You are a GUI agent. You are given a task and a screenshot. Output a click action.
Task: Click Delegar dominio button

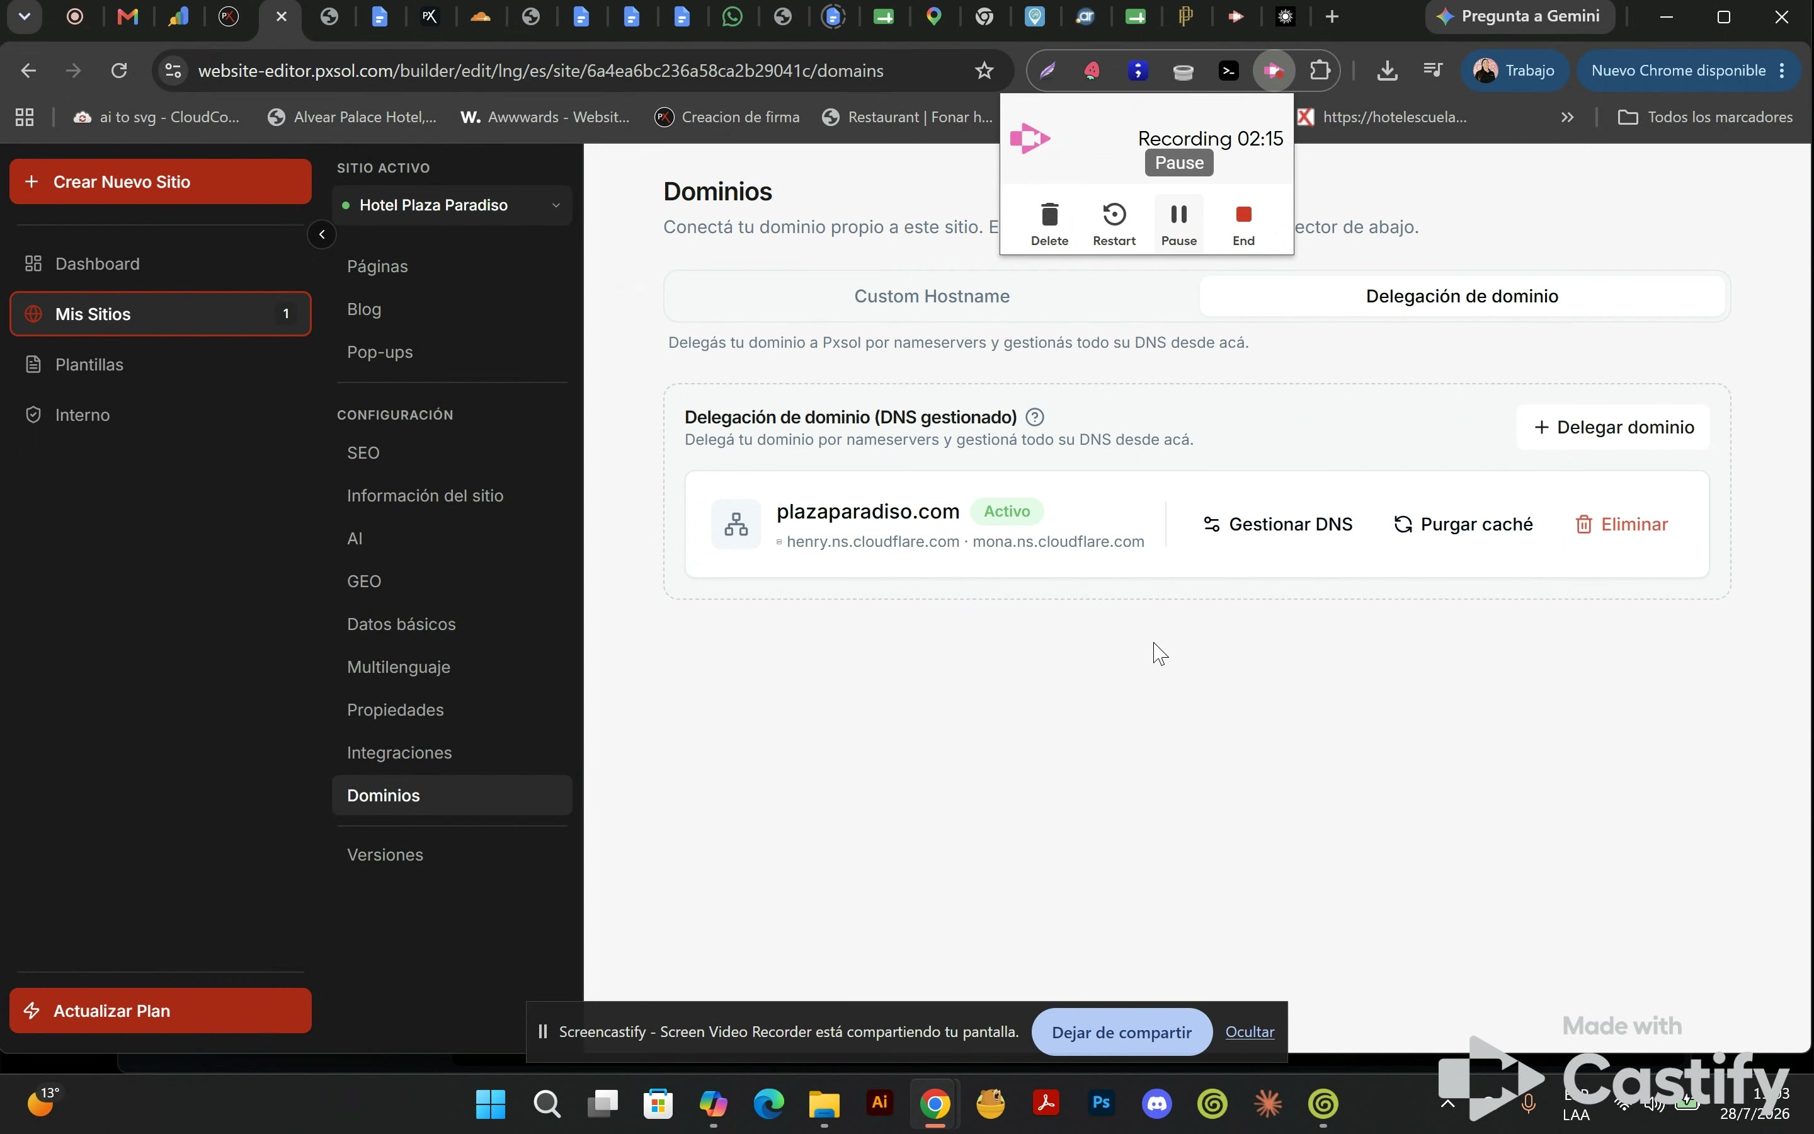(1613, 428)
